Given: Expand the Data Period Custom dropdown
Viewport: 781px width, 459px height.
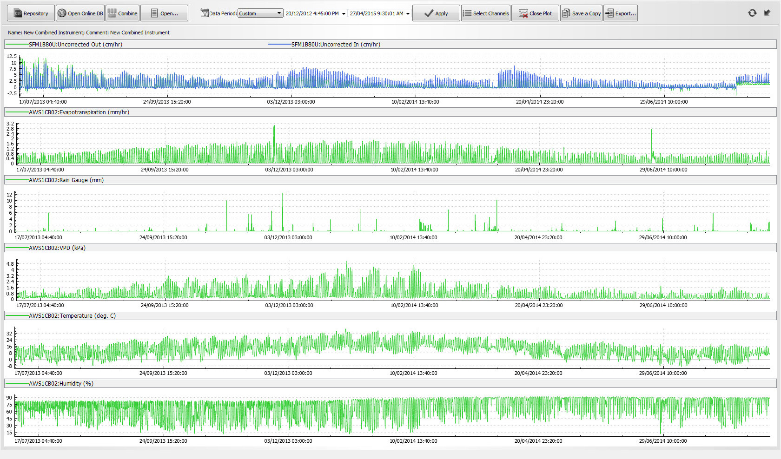Looking at the screenshot, I should [x=279, y=13].
